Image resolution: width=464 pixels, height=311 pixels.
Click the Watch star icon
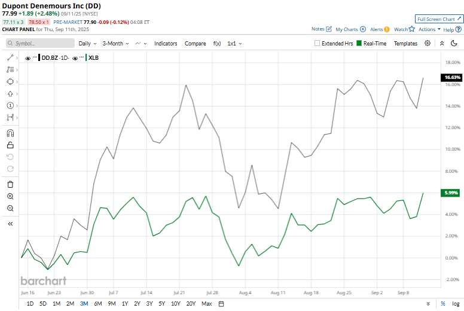click(x=411, y=29)
